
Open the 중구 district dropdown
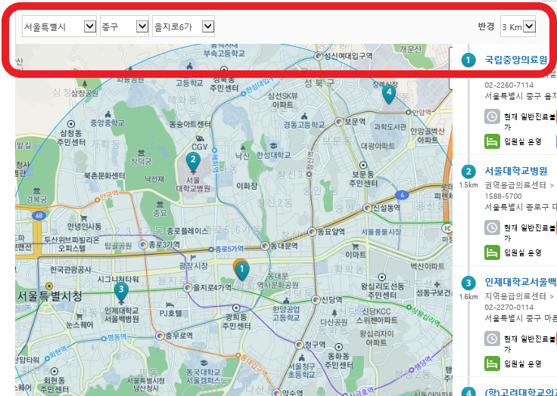pyautogui.click(x=124, y=26)
